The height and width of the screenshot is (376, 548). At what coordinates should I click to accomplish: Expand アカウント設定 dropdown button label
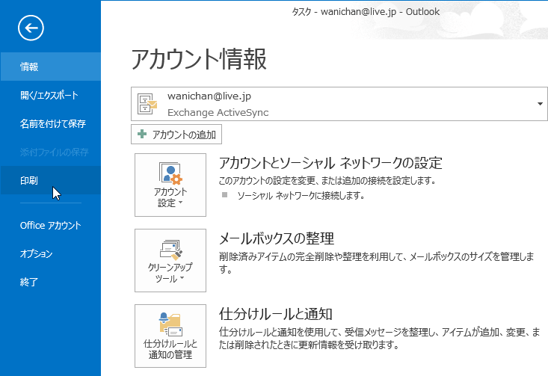pyautogui.click(x=170, y=197)
